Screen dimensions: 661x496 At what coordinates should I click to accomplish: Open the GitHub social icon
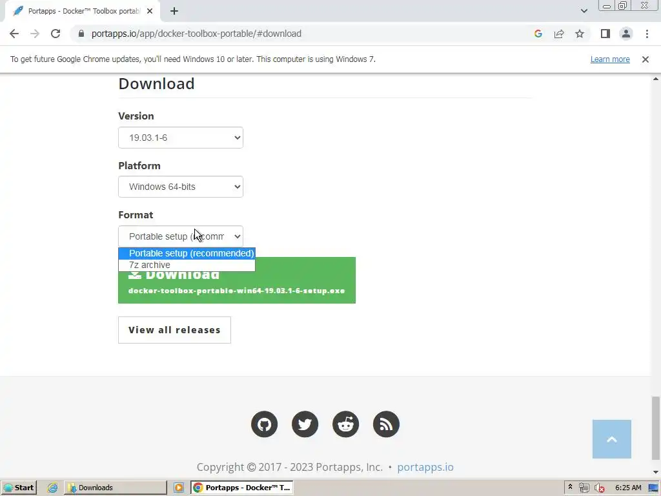(264, 424)
